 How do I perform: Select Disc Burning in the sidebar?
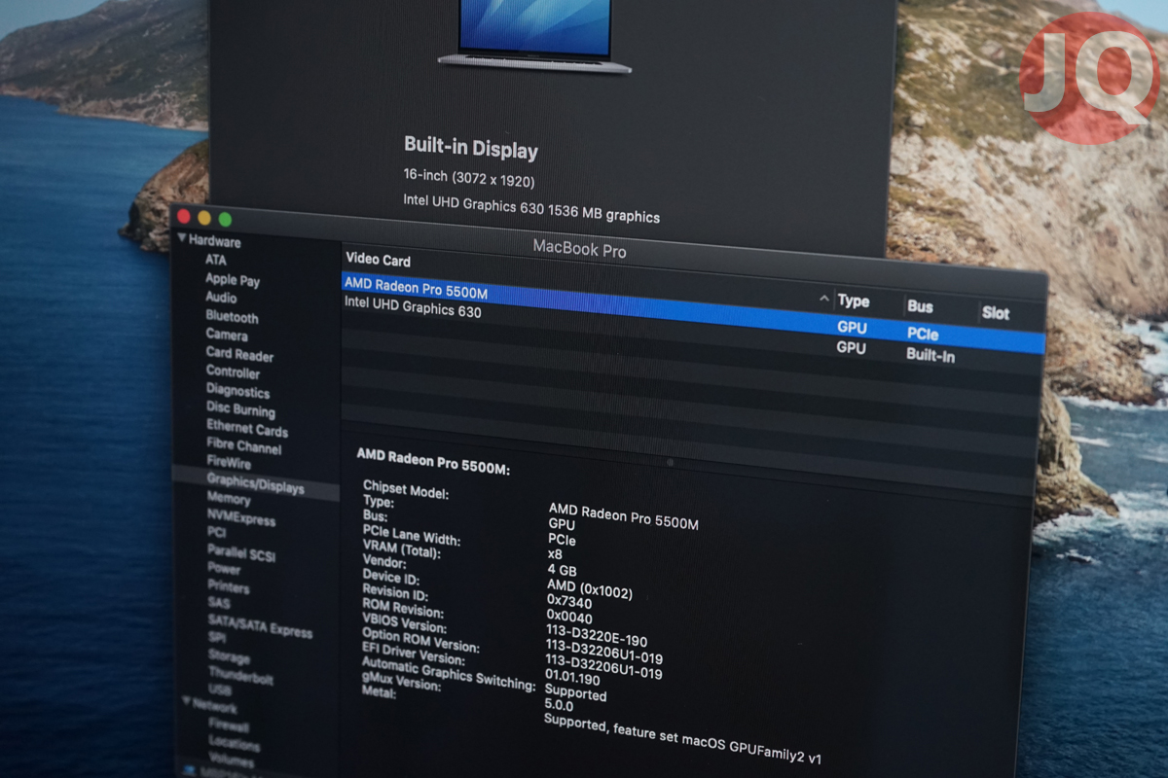240,410
